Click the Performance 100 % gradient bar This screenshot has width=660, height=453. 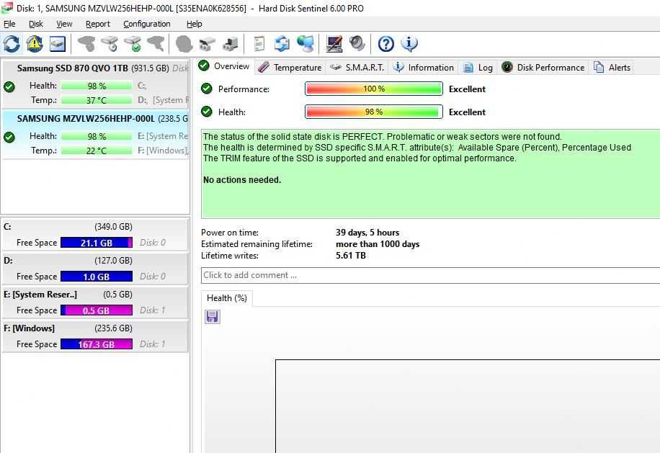(374, 89)
